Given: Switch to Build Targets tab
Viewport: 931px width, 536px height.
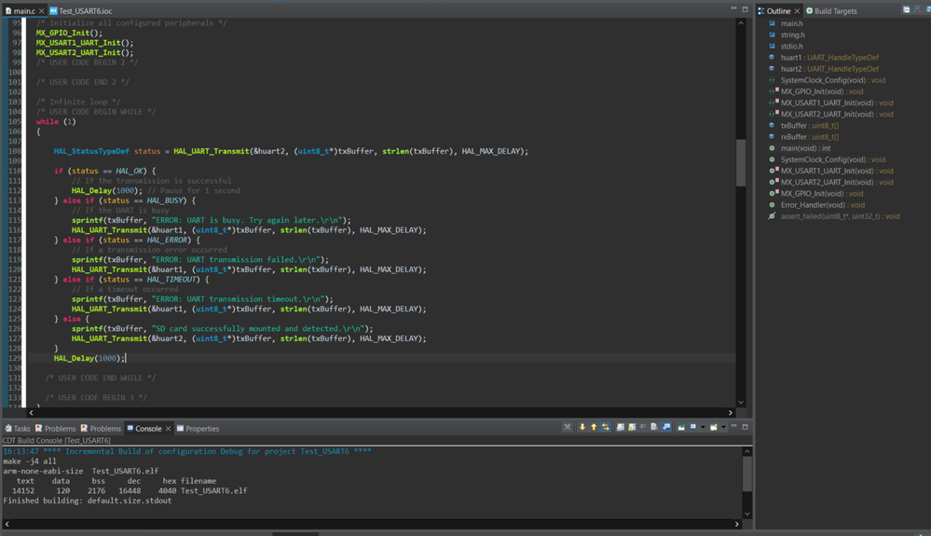Looking at the screenshot, I should (831, 10).
